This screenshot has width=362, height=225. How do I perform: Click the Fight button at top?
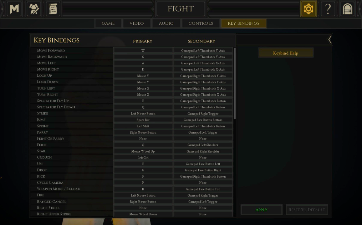click(x=181, y=9)
